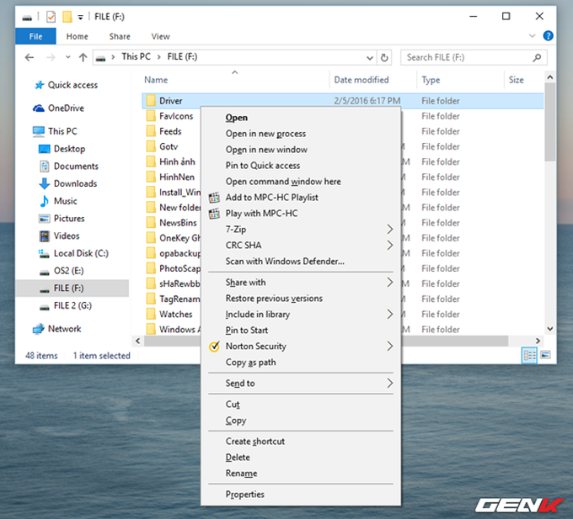Image resolution: width=573 pixels, height=519 pixels.
Task: Click the Properties checkmark icon in title bar
Action: click(51, 17)
